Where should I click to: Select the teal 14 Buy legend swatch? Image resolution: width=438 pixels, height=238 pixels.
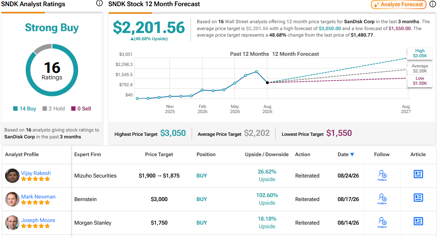click(16, 109)
